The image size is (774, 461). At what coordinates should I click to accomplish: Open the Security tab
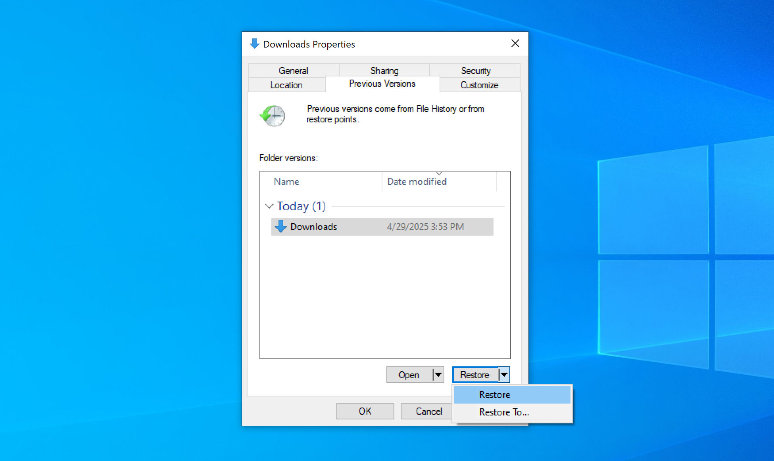(475, 70)
